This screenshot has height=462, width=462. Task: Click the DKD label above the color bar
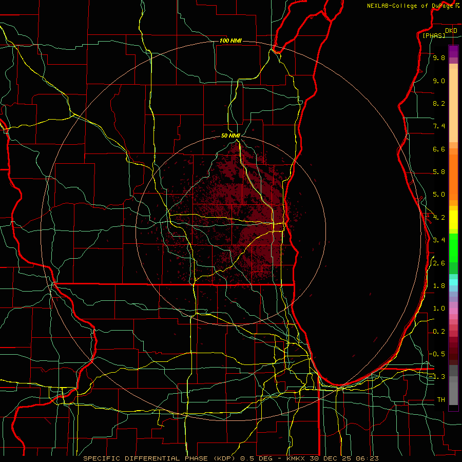coord(451,31)
